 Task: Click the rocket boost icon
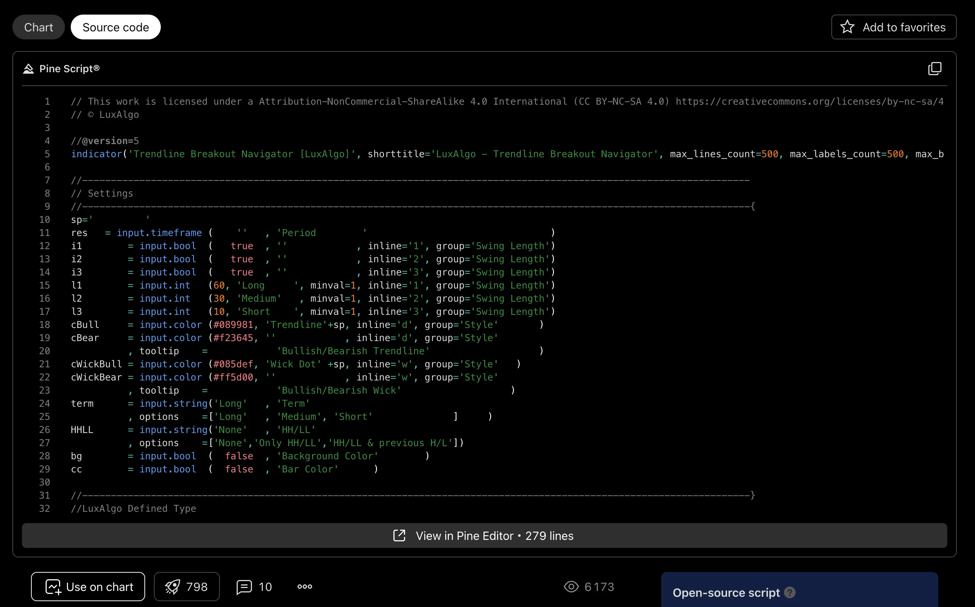tap(172, 587)
